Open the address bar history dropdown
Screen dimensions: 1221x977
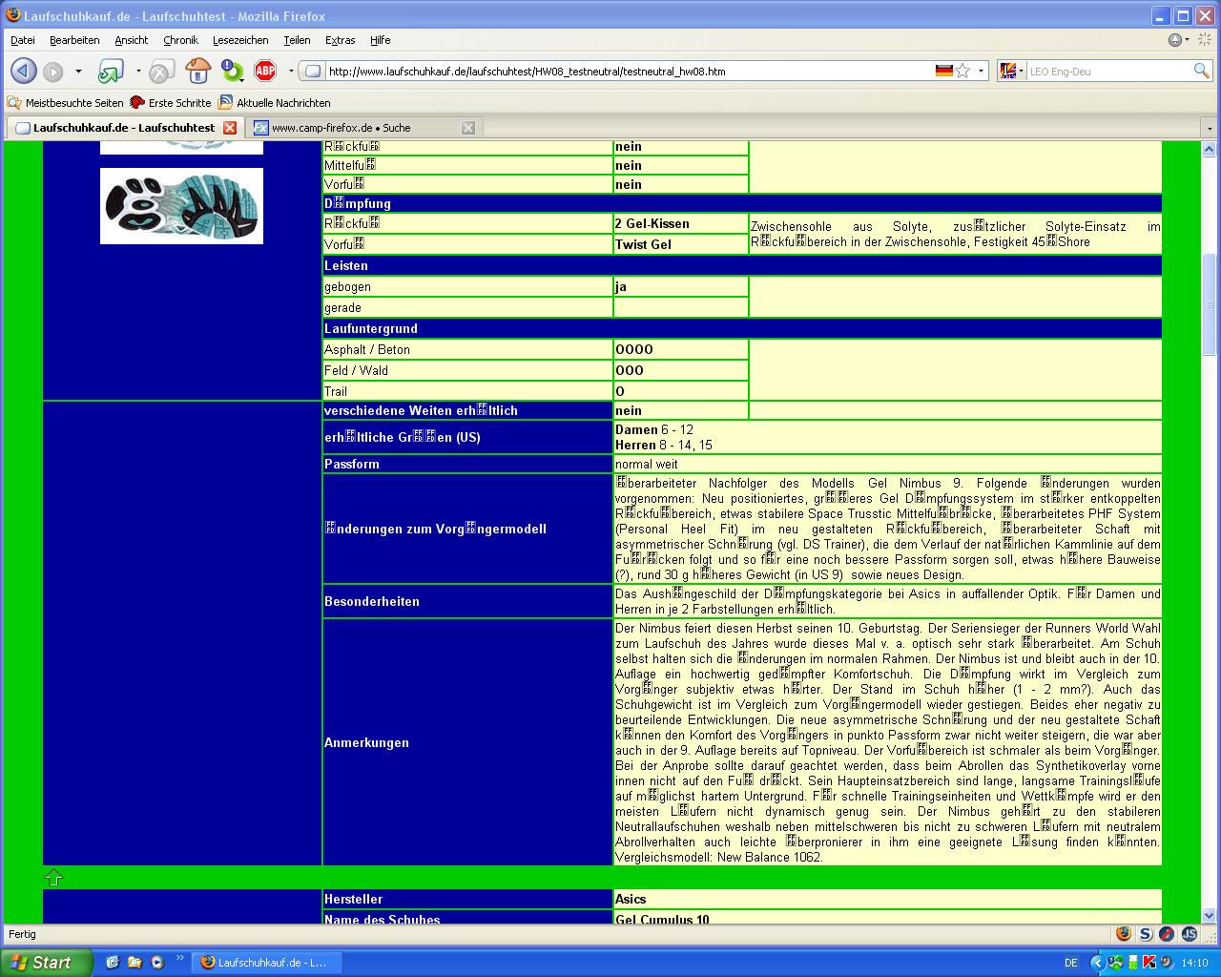pos(981,72)
